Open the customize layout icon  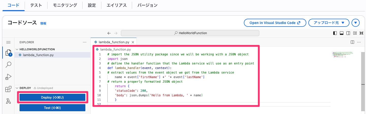tap(355, 33)
